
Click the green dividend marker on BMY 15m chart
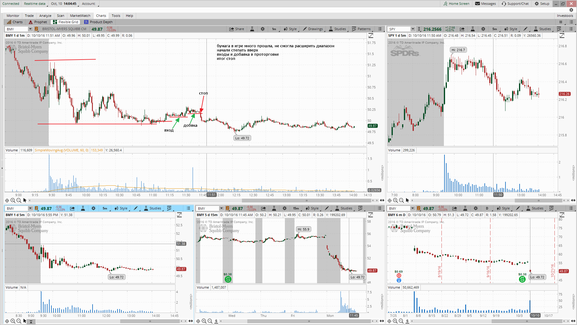point(228,279)
